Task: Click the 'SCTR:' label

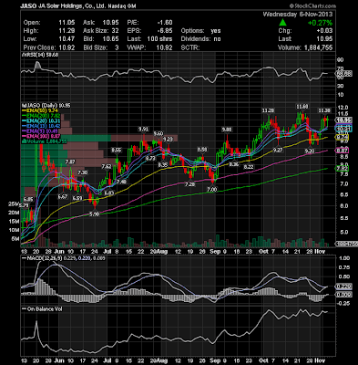Action: point(189,47)
